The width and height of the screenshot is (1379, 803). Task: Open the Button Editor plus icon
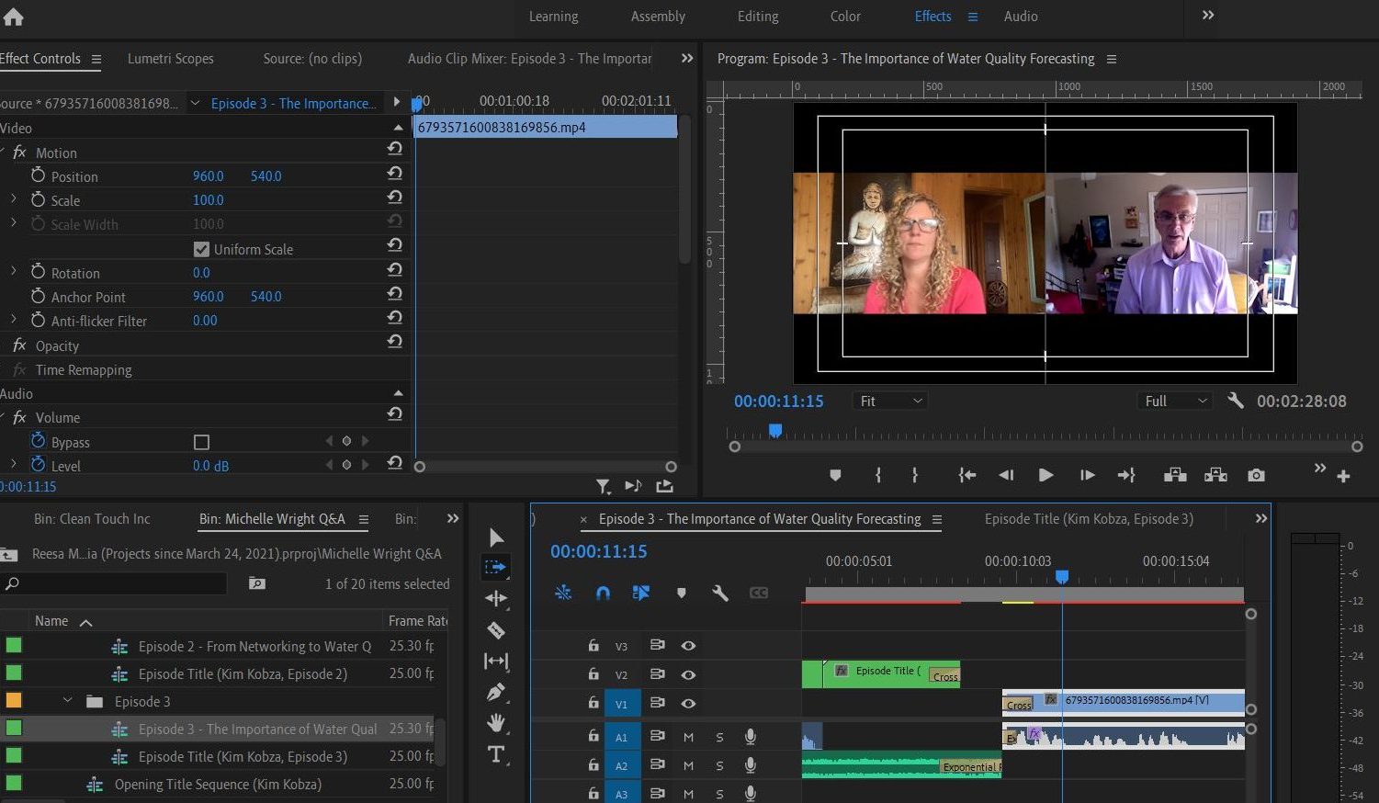(x=1343, y=476)
